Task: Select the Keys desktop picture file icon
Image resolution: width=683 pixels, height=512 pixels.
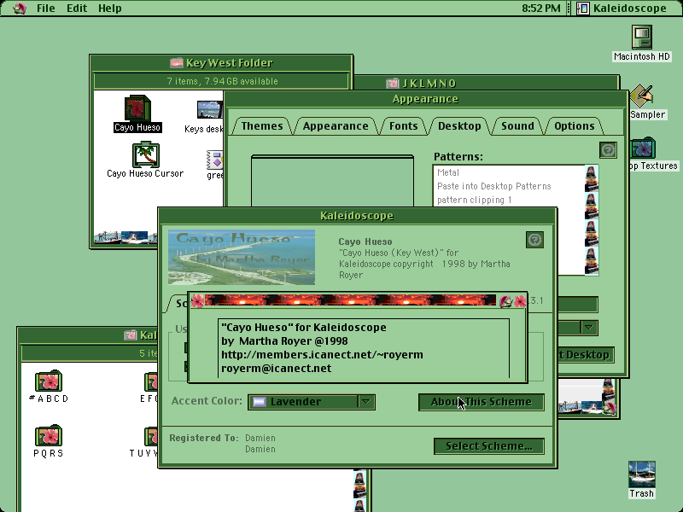Action: tap(209, 110)
